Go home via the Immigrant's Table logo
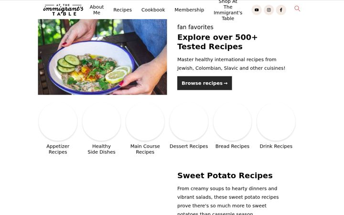The width and height of the screenshot is (344, 215). click(63, 10)
